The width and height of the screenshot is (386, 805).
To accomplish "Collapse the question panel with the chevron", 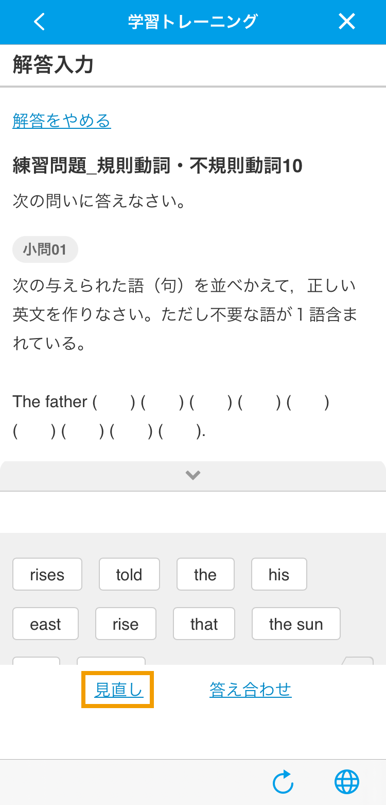I will (193, 475).
